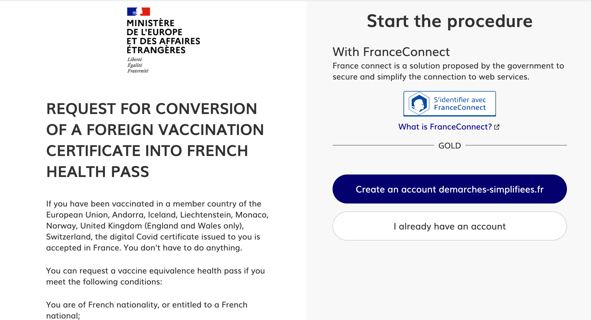Click the Liberté Égalité Fraternité motto
The width and height of the screenshot is (591, 320).
tap(137, 65)
